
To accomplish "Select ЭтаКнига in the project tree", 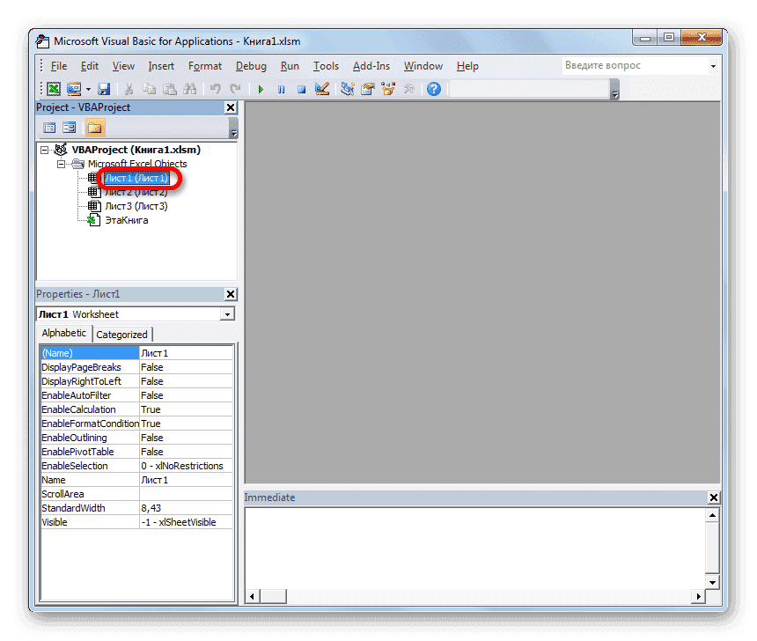I will [x=125, y=219].
